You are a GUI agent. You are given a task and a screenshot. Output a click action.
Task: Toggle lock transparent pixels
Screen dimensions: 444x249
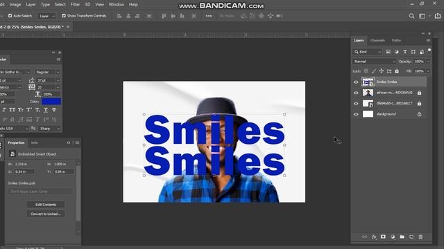366,71
